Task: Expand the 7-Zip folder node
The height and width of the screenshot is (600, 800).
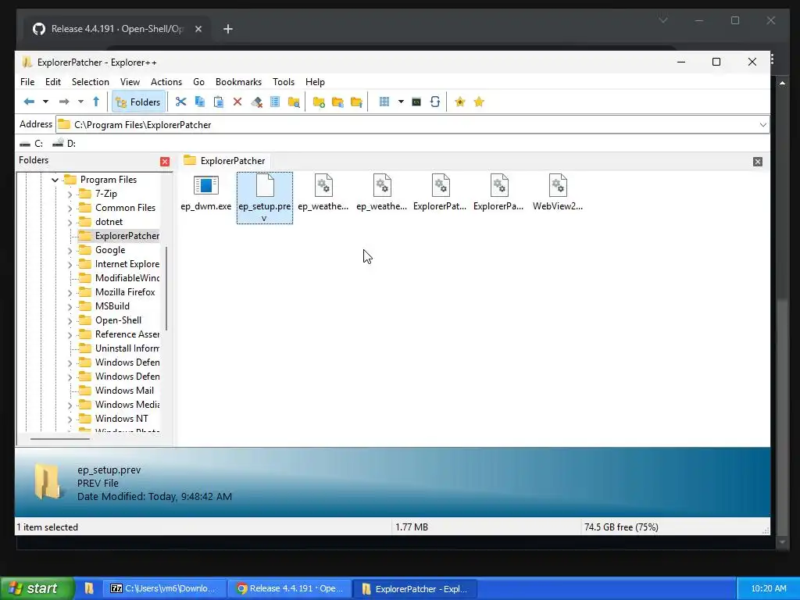Action: pyautogui.click(x=70, y=195)
